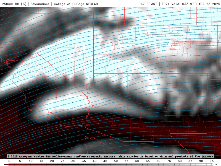The width and height of the screenshot is (221, 166).
Task: Click the colorbar label '0'
Action: coord(9,161)
